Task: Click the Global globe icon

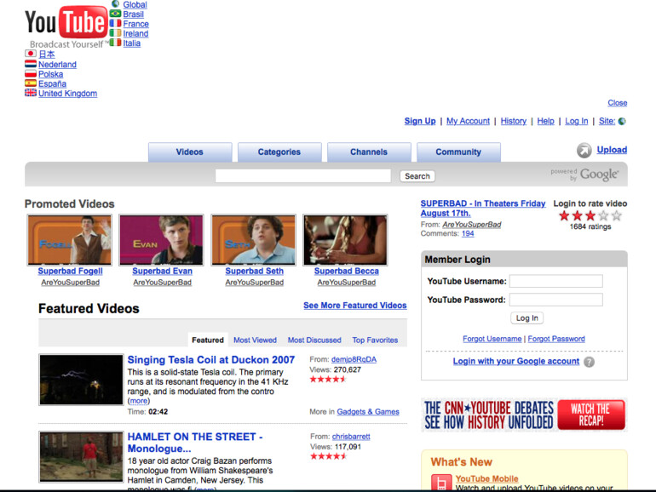Action: pos(116,4)
